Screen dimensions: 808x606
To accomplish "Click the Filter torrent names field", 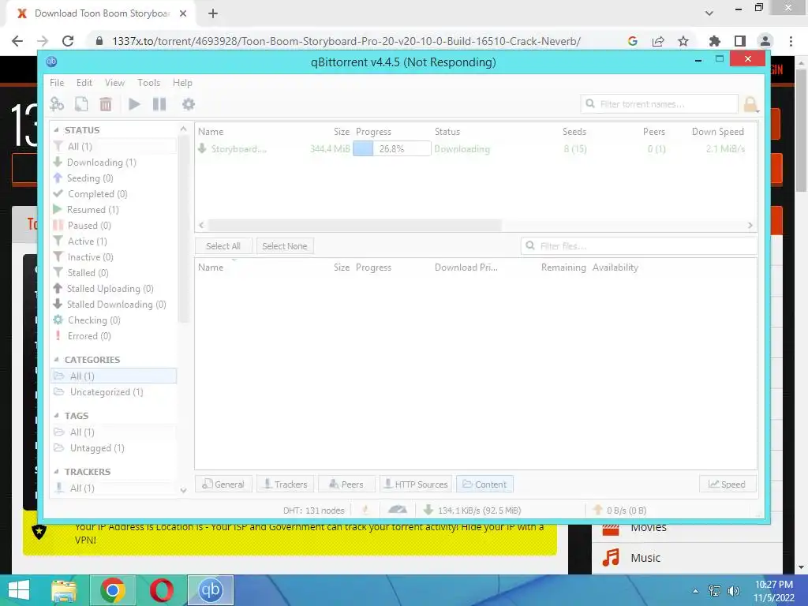I will click(659, 104).
